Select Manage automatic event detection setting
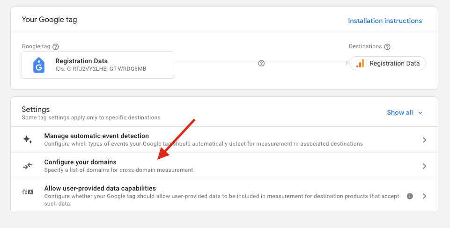Screen dimensions: 450x228 coord(96,136)
